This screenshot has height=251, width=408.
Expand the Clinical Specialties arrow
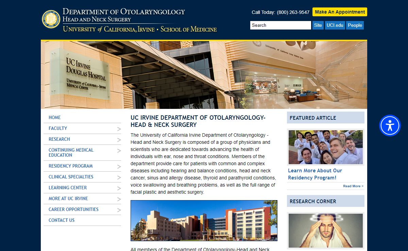pos(119,177)
